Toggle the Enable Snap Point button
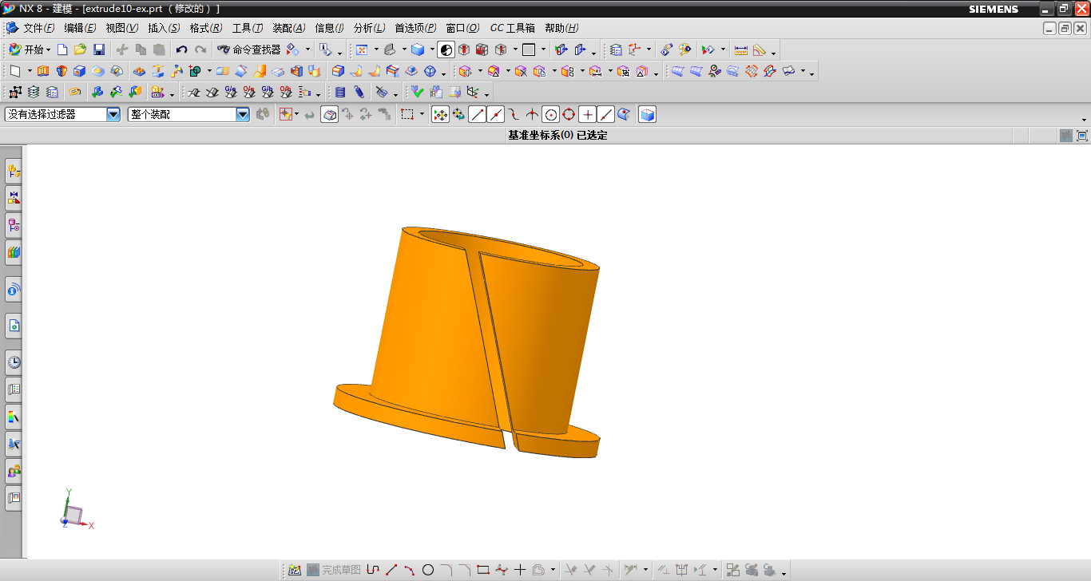The image size is (1091, 581). 440,114
